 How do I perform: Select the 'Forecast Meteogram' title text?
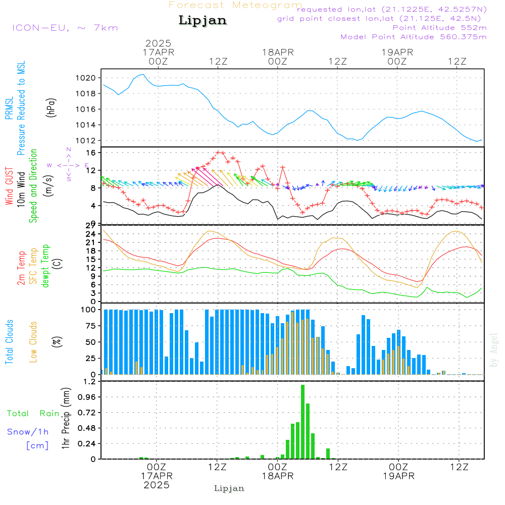[x=235, y=5]
